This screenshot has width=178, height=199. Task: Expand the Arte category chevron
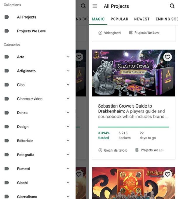[68, 57]
